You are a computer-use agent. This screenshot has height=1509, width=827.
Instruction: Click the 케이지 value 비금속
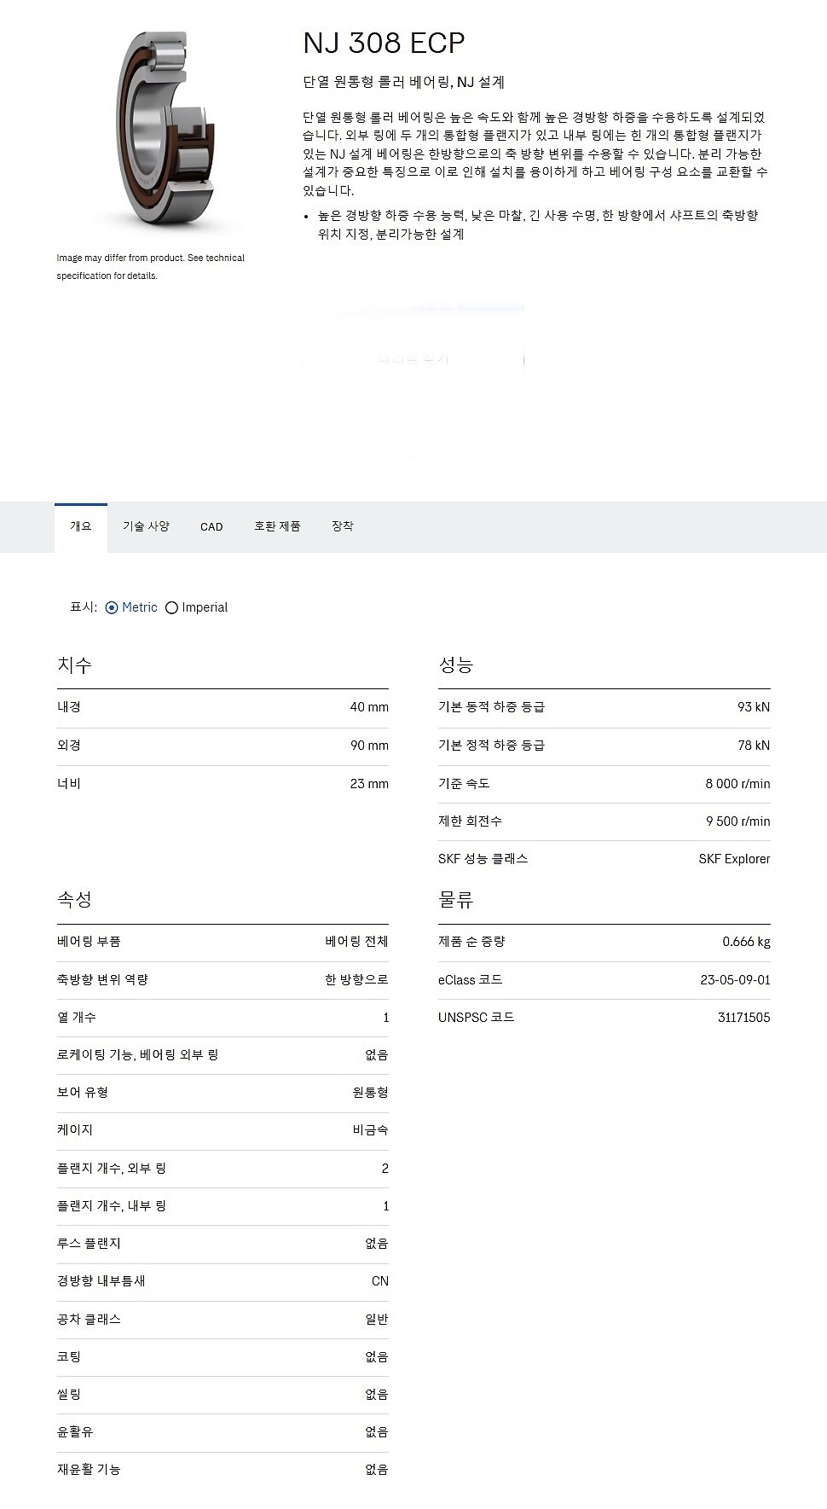point(370,1130)
